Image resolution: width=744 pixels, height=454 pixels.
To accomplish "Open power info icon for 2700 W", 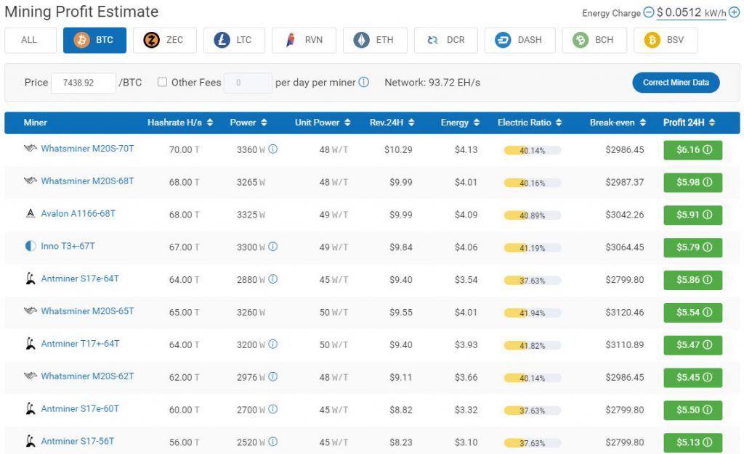I will click(273, 410).
